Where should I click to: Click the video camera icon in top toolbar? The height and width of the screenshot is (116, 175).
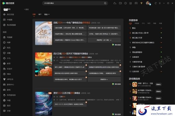click(120, 3)
